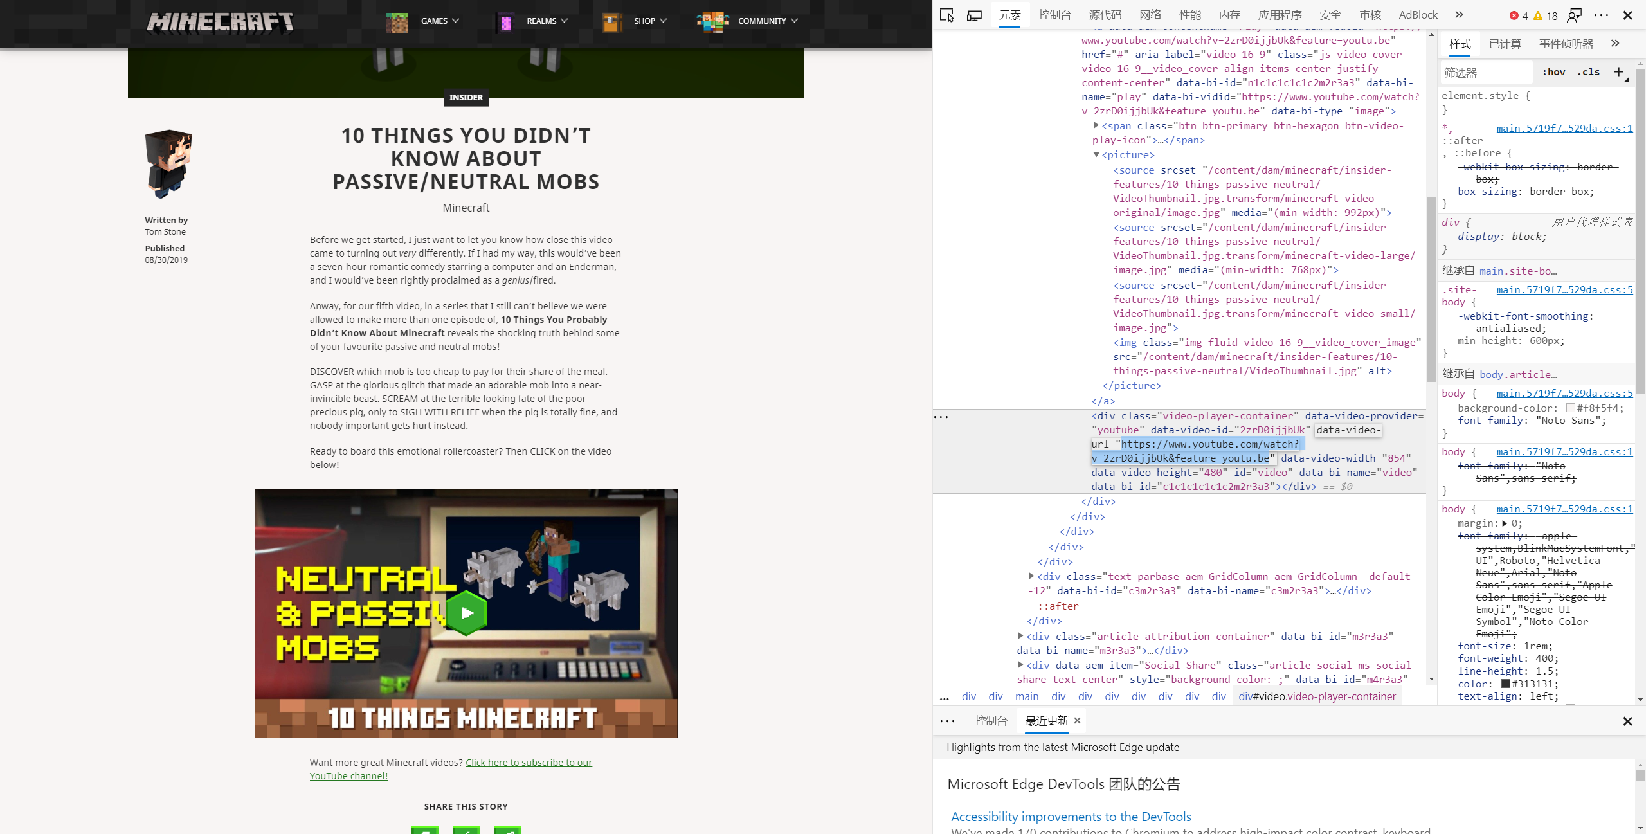Close the 最近更新 drawer tab
1646x834 pixels.
click(1078, 720)
